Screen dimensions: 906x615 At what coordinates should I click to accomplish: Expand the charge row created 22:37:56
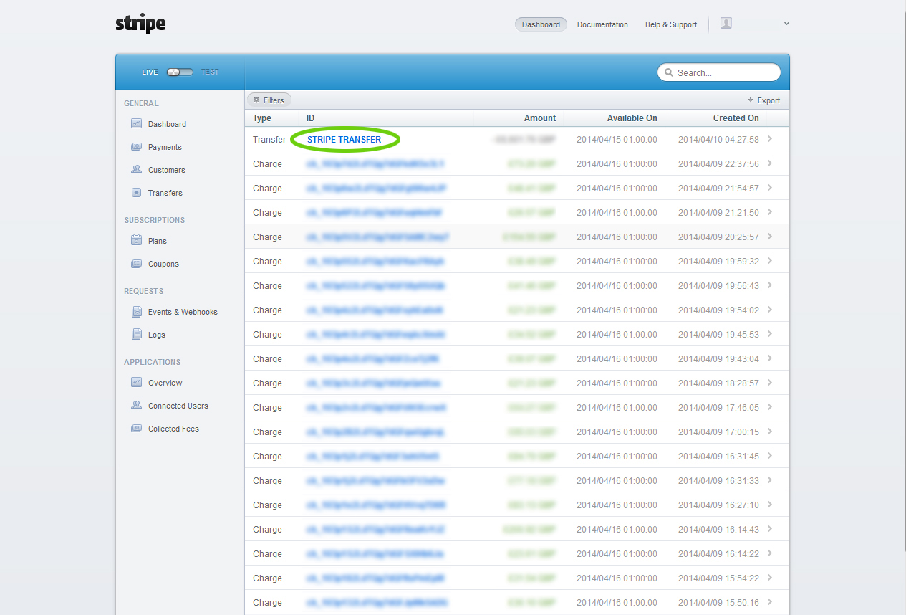pos(770,163)
